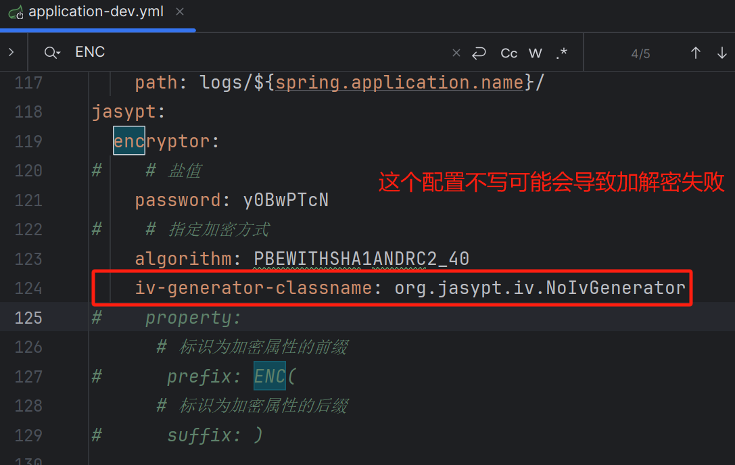Toggle regex mode with the .* icon
This screenshot has width=735, height=465.
tap(562, 52)
